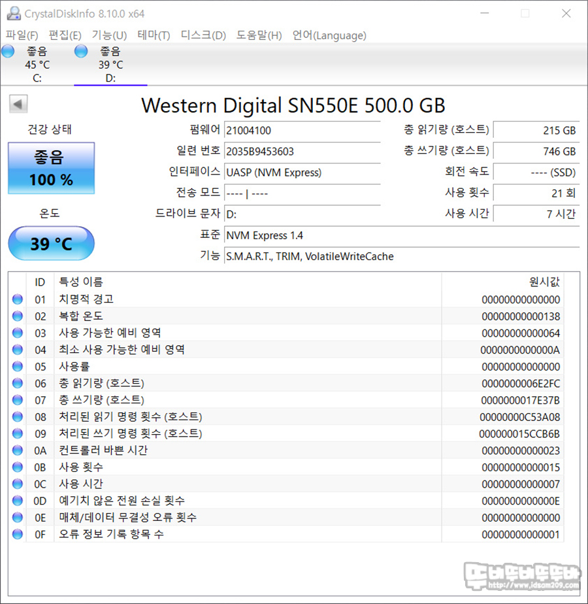The height and width of the screenshot is (604, 588).
Task: Select the C: drive tab at 45 °C
Action: tap(37, 64)
